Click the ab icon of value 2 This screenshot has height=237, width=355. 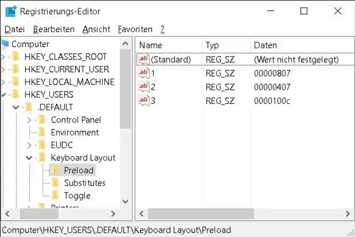144,87
